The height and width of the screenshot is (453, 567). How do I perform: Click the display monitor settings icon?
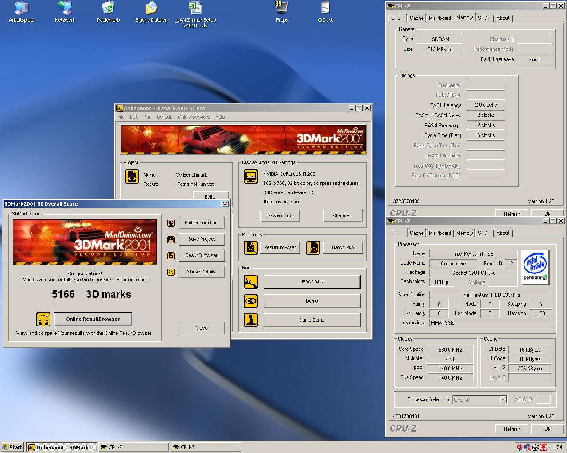[251, 177]
